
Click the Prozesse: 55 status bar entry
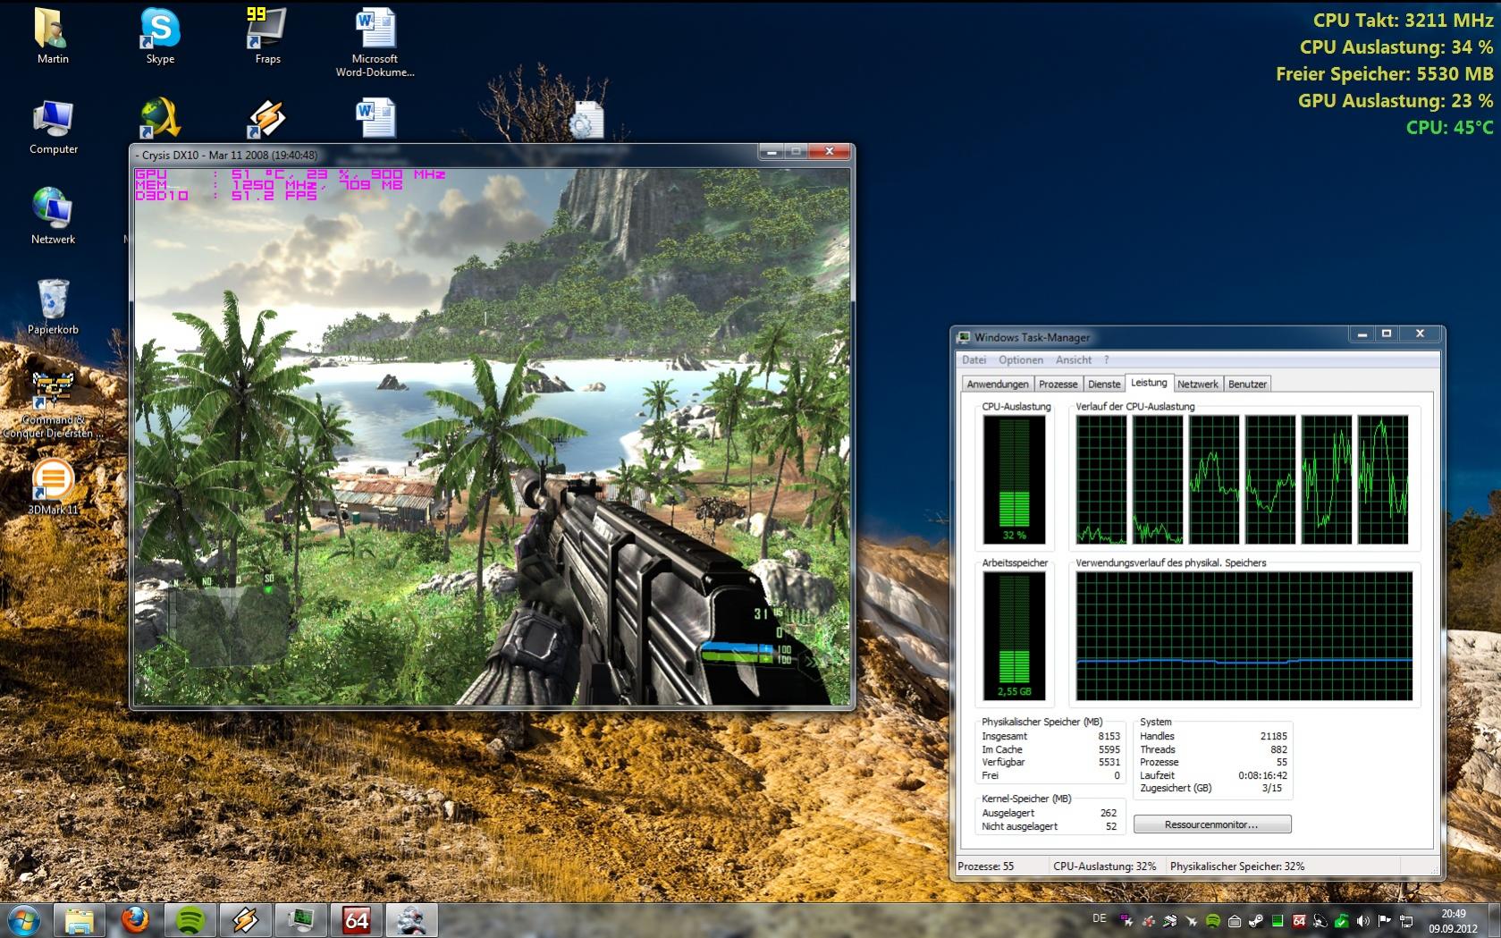[986, 866]
